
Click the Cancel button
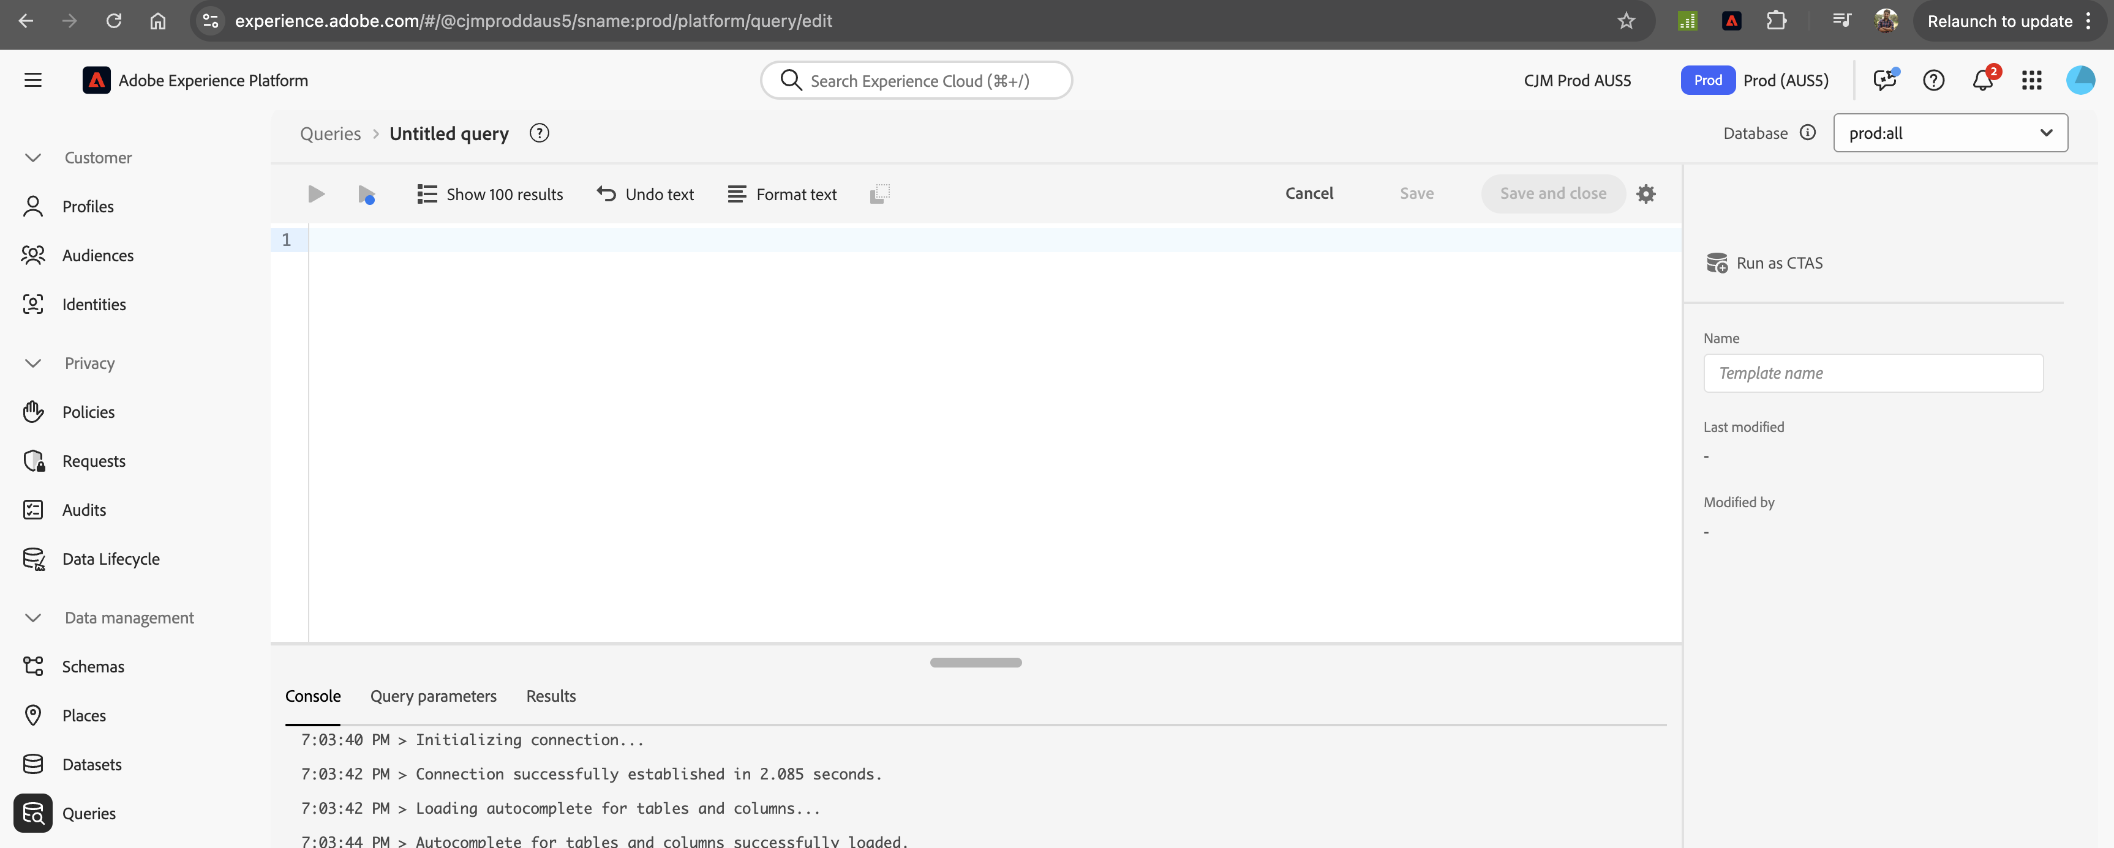click(1309, 193)
